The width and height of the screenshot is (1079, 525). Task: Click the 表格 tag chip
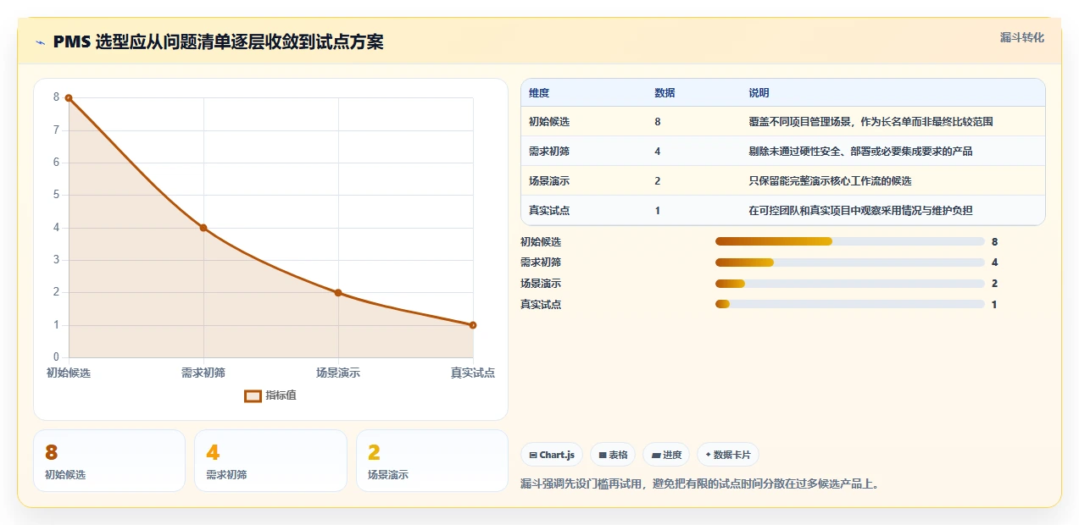point(613,455)
